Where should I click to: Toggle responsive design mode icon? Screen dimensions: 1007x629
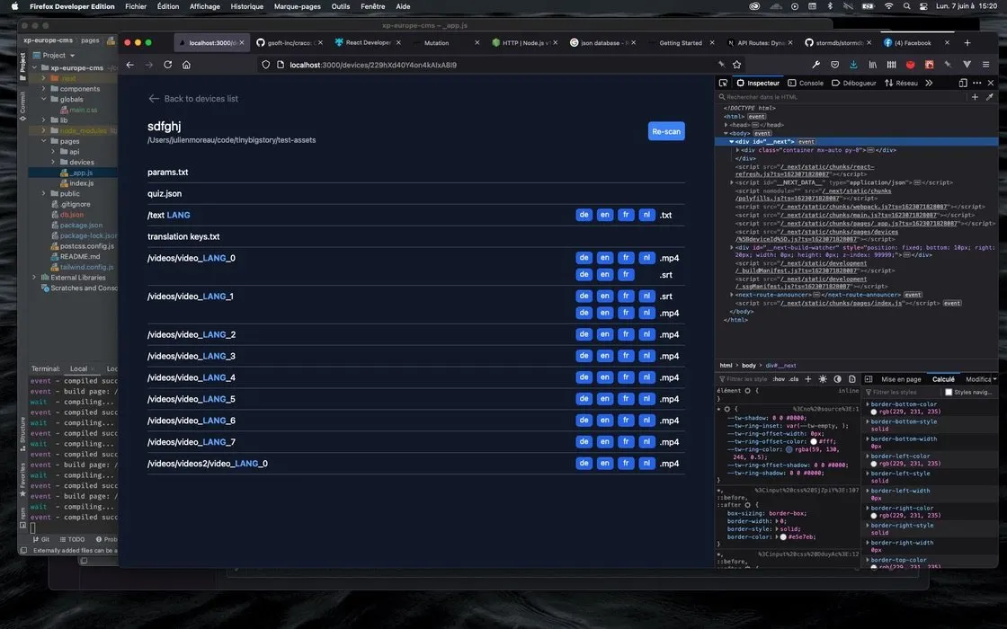tap(963, 83)
